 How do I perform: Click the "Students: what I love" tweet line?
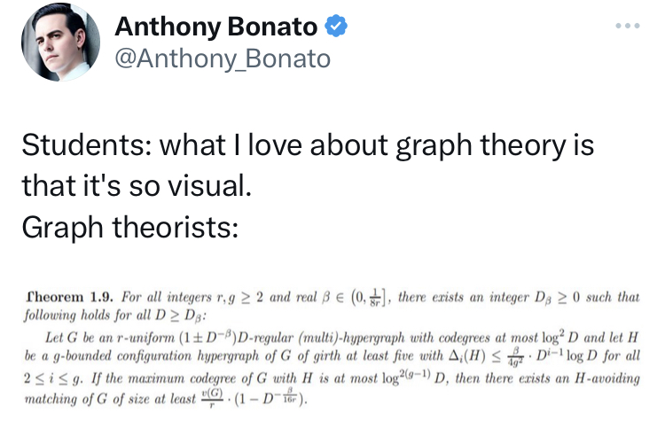click(x=307, y=145)
